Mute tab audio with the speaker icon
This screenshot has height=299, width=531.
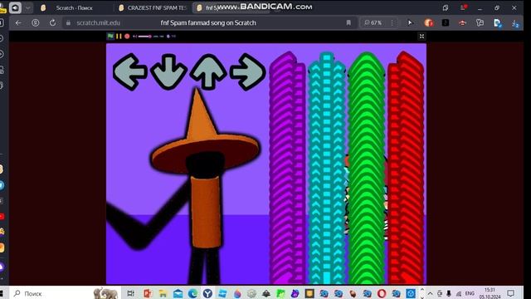point(15,7)
